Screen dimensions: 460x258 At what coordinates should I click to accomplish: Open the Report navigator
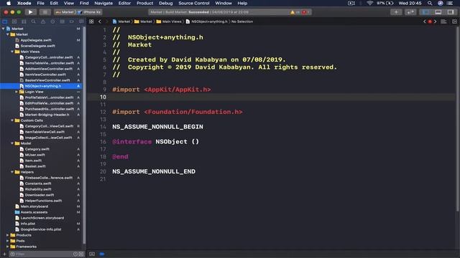click(x=81, y=21)
